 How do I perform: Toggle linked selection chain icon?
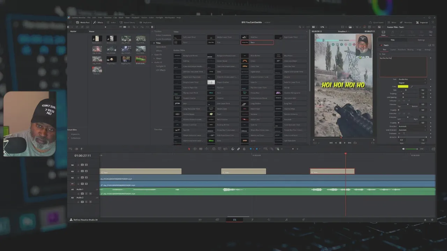point(239,149)
